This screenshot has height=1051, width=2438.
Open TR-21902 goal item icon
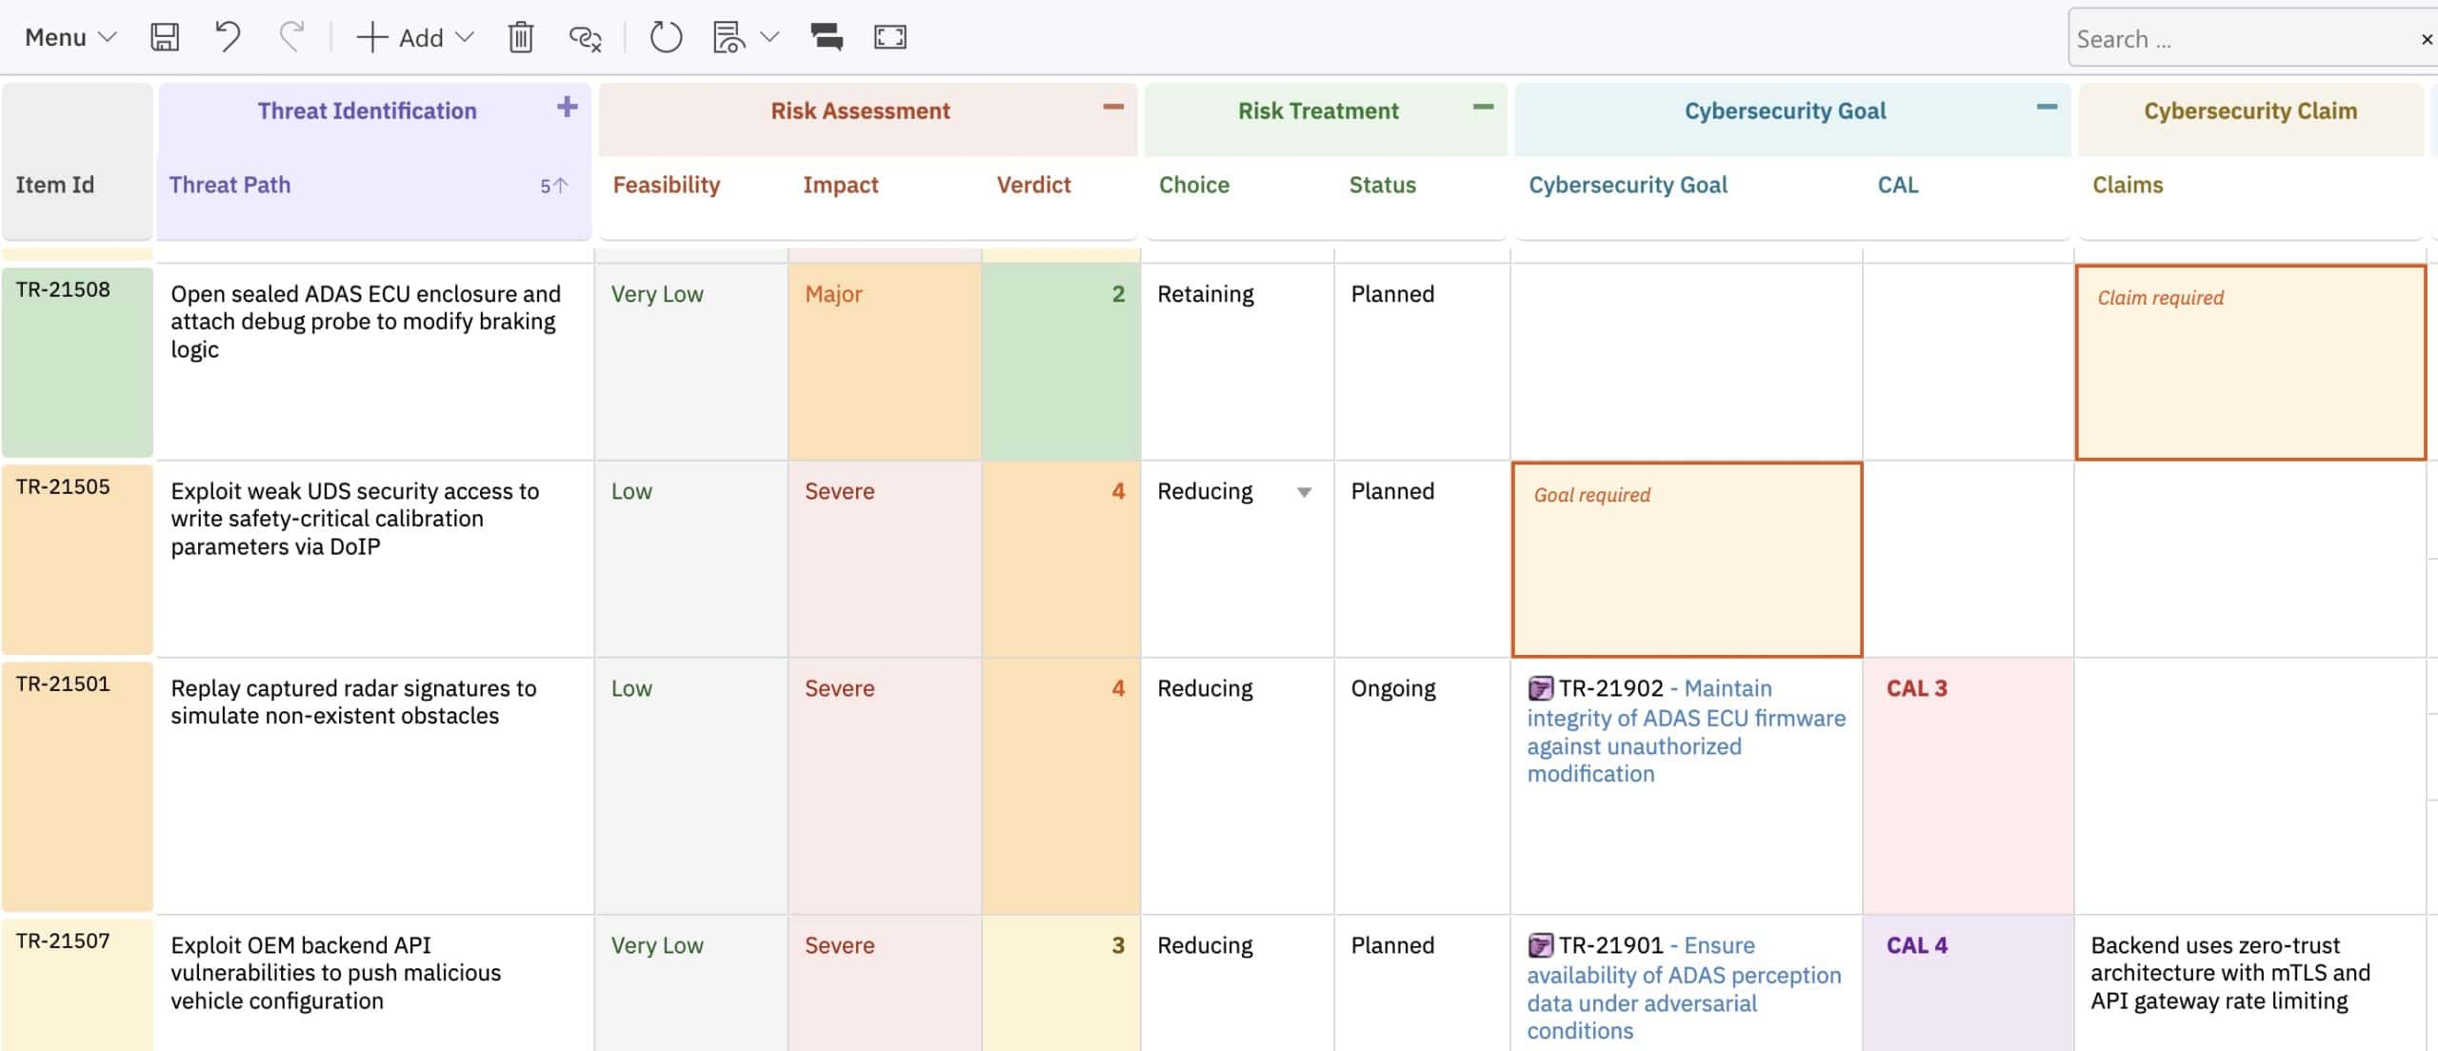coord(1540,687)
